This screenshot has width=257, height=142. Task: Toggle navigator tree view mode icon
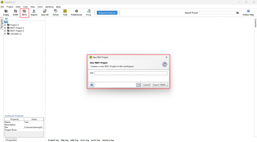6,19
